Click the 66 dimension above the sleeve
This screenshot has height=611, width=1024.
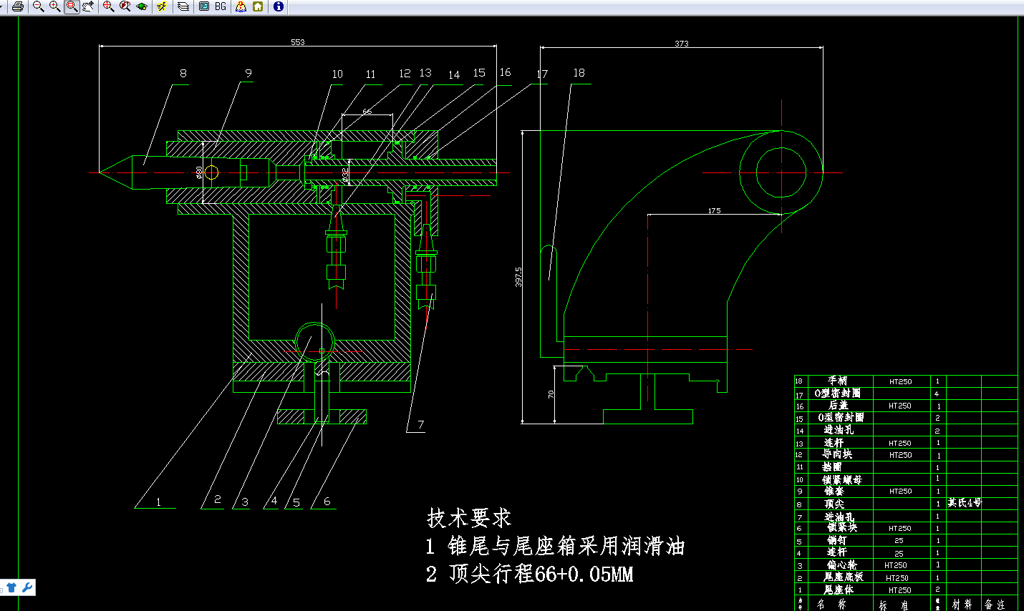coord(367,112)
